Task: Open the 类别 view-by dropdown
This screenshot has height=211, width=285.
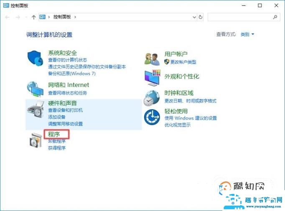Action: pyautogui.click(x=247, y=34)
